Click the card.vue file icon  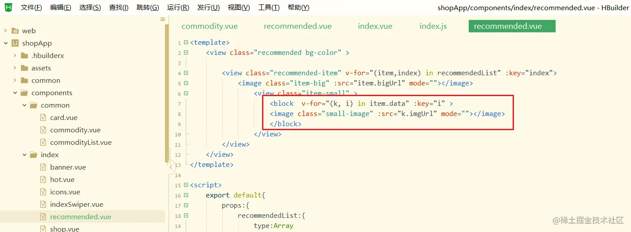pos(43,117)
